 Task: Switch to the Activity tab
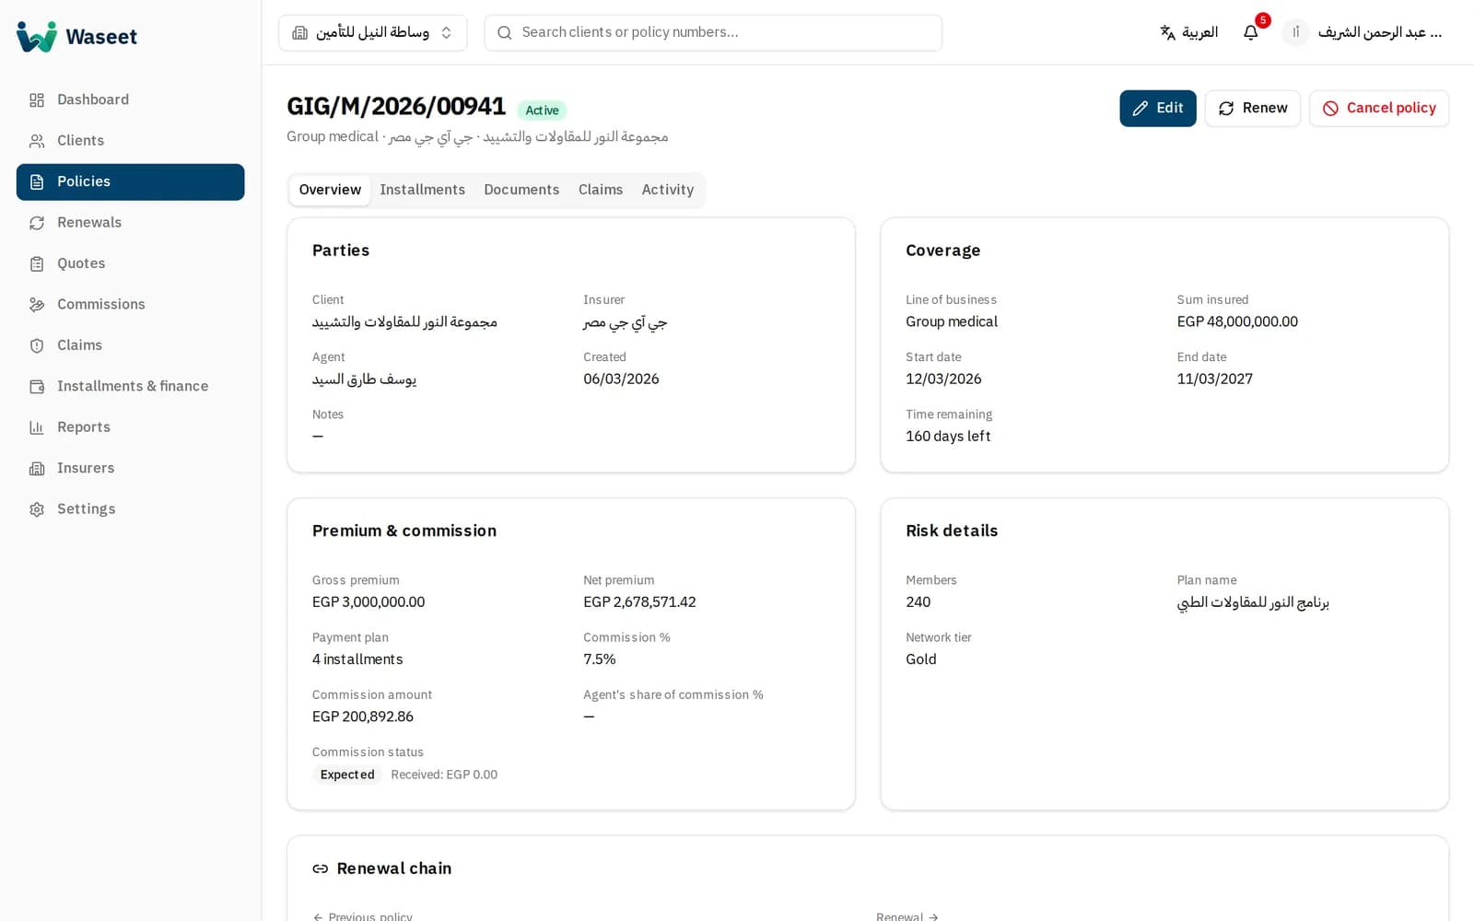tap(668, 190)
